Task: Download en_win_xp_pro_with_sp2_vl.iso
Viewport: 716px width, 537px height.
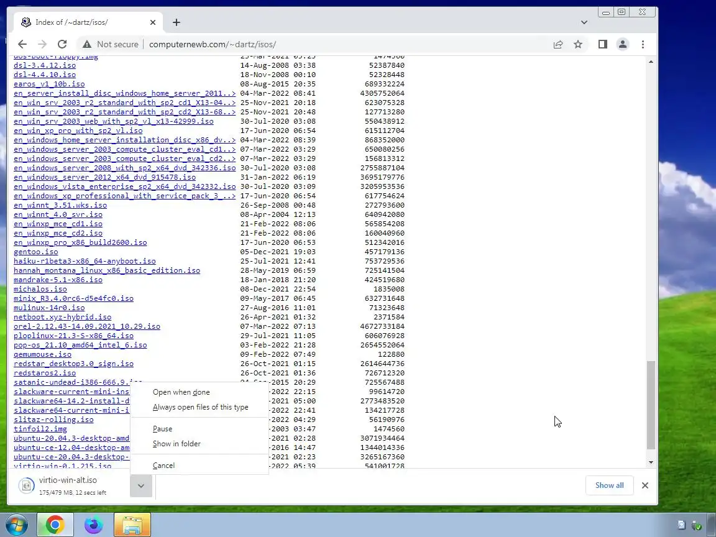Action: pos(78,131)
